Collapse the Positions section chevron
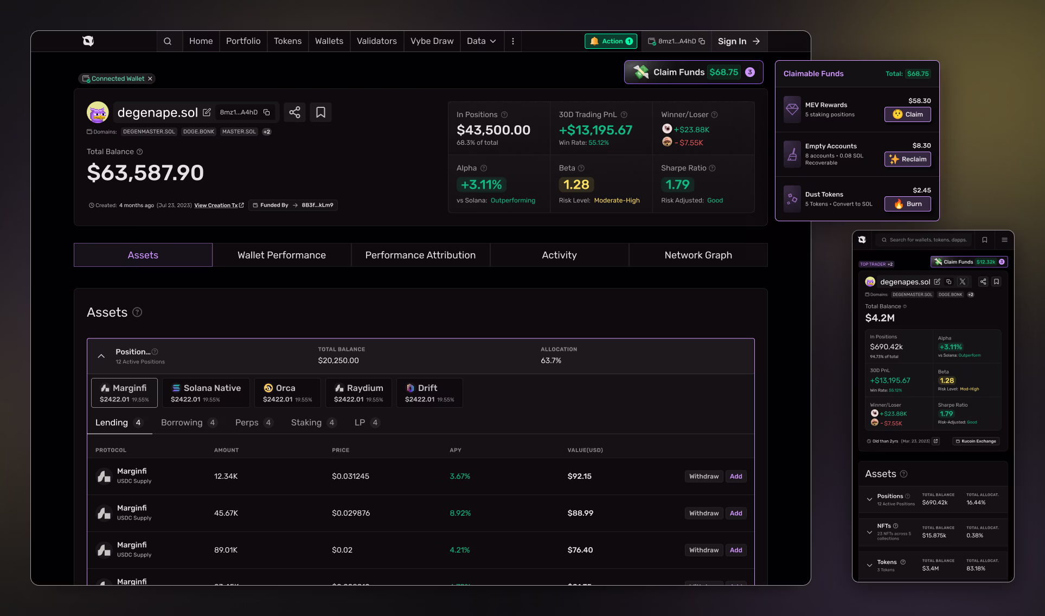The height and width of the screenshot is (616, 1045). 101,356
